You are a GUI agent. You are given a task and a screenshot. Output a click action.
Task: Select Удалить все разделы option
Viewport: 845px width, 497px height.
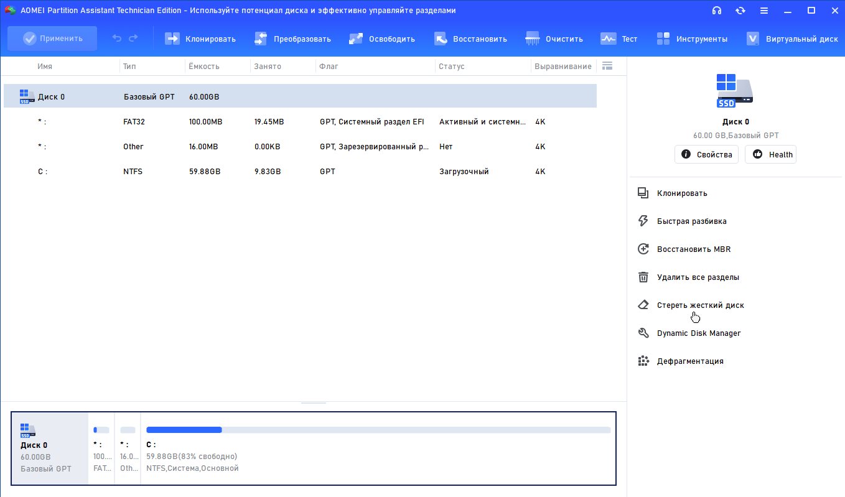698,277
